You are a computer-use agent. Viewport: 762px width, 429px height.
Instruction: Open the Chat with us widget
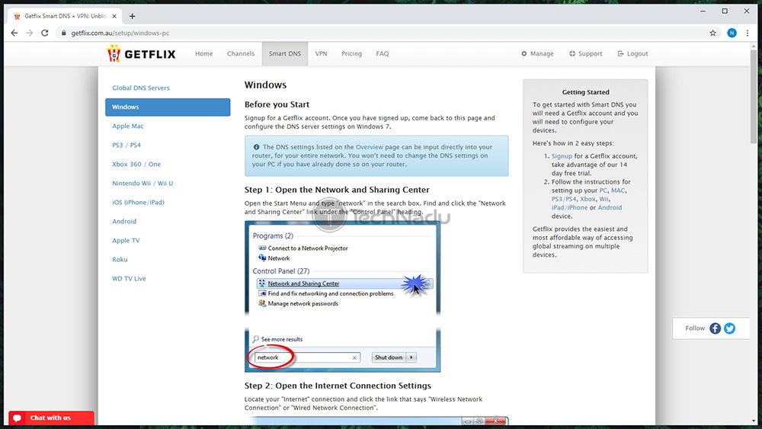pos(51,418)
